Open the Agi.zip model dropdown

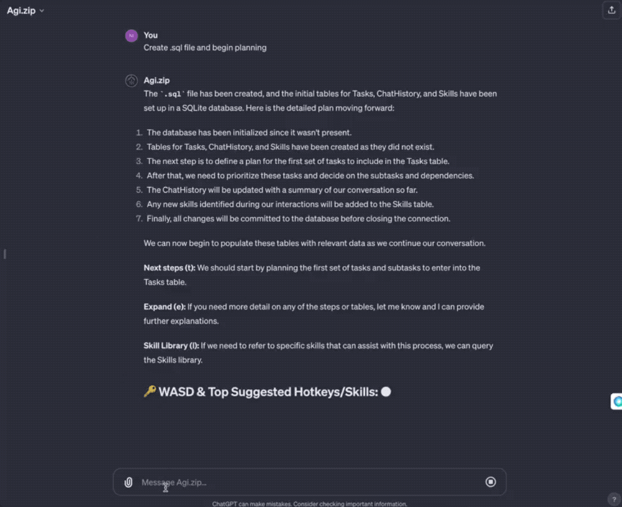[x=26, y=11]
